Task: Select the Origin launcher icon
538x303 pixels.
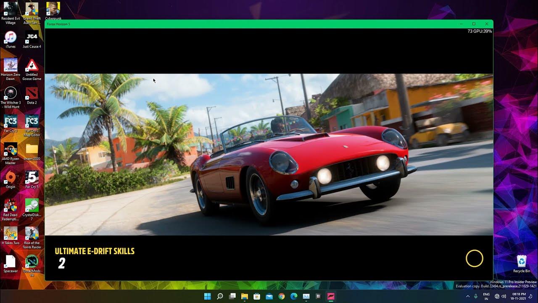Action: point(11,180)
